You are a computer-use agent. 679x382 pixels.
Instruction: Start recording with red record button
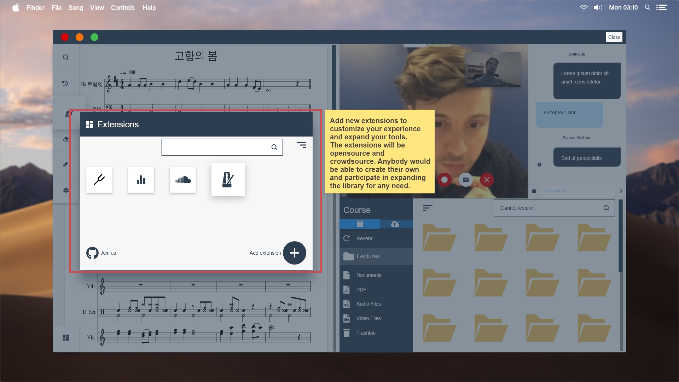[445, 180]
